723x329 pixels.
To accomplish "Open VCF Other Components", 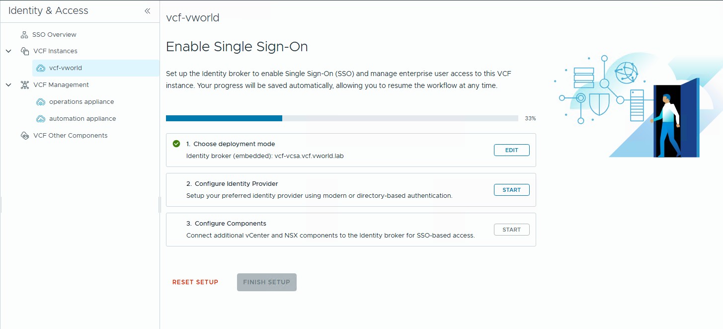I will 70,136.
